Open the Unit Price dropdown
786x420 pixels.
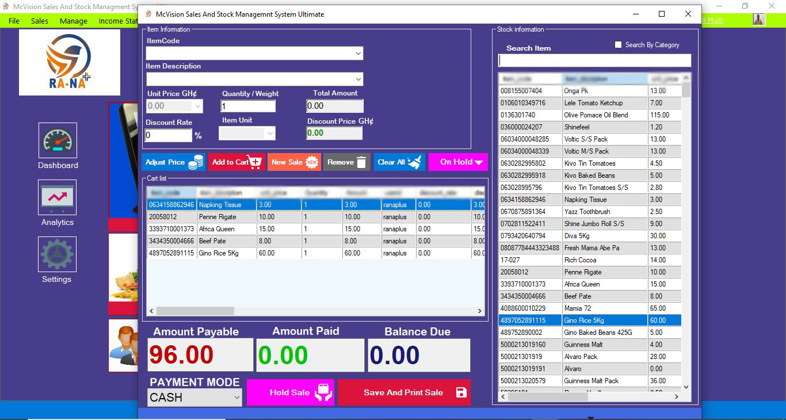point(198,106)
